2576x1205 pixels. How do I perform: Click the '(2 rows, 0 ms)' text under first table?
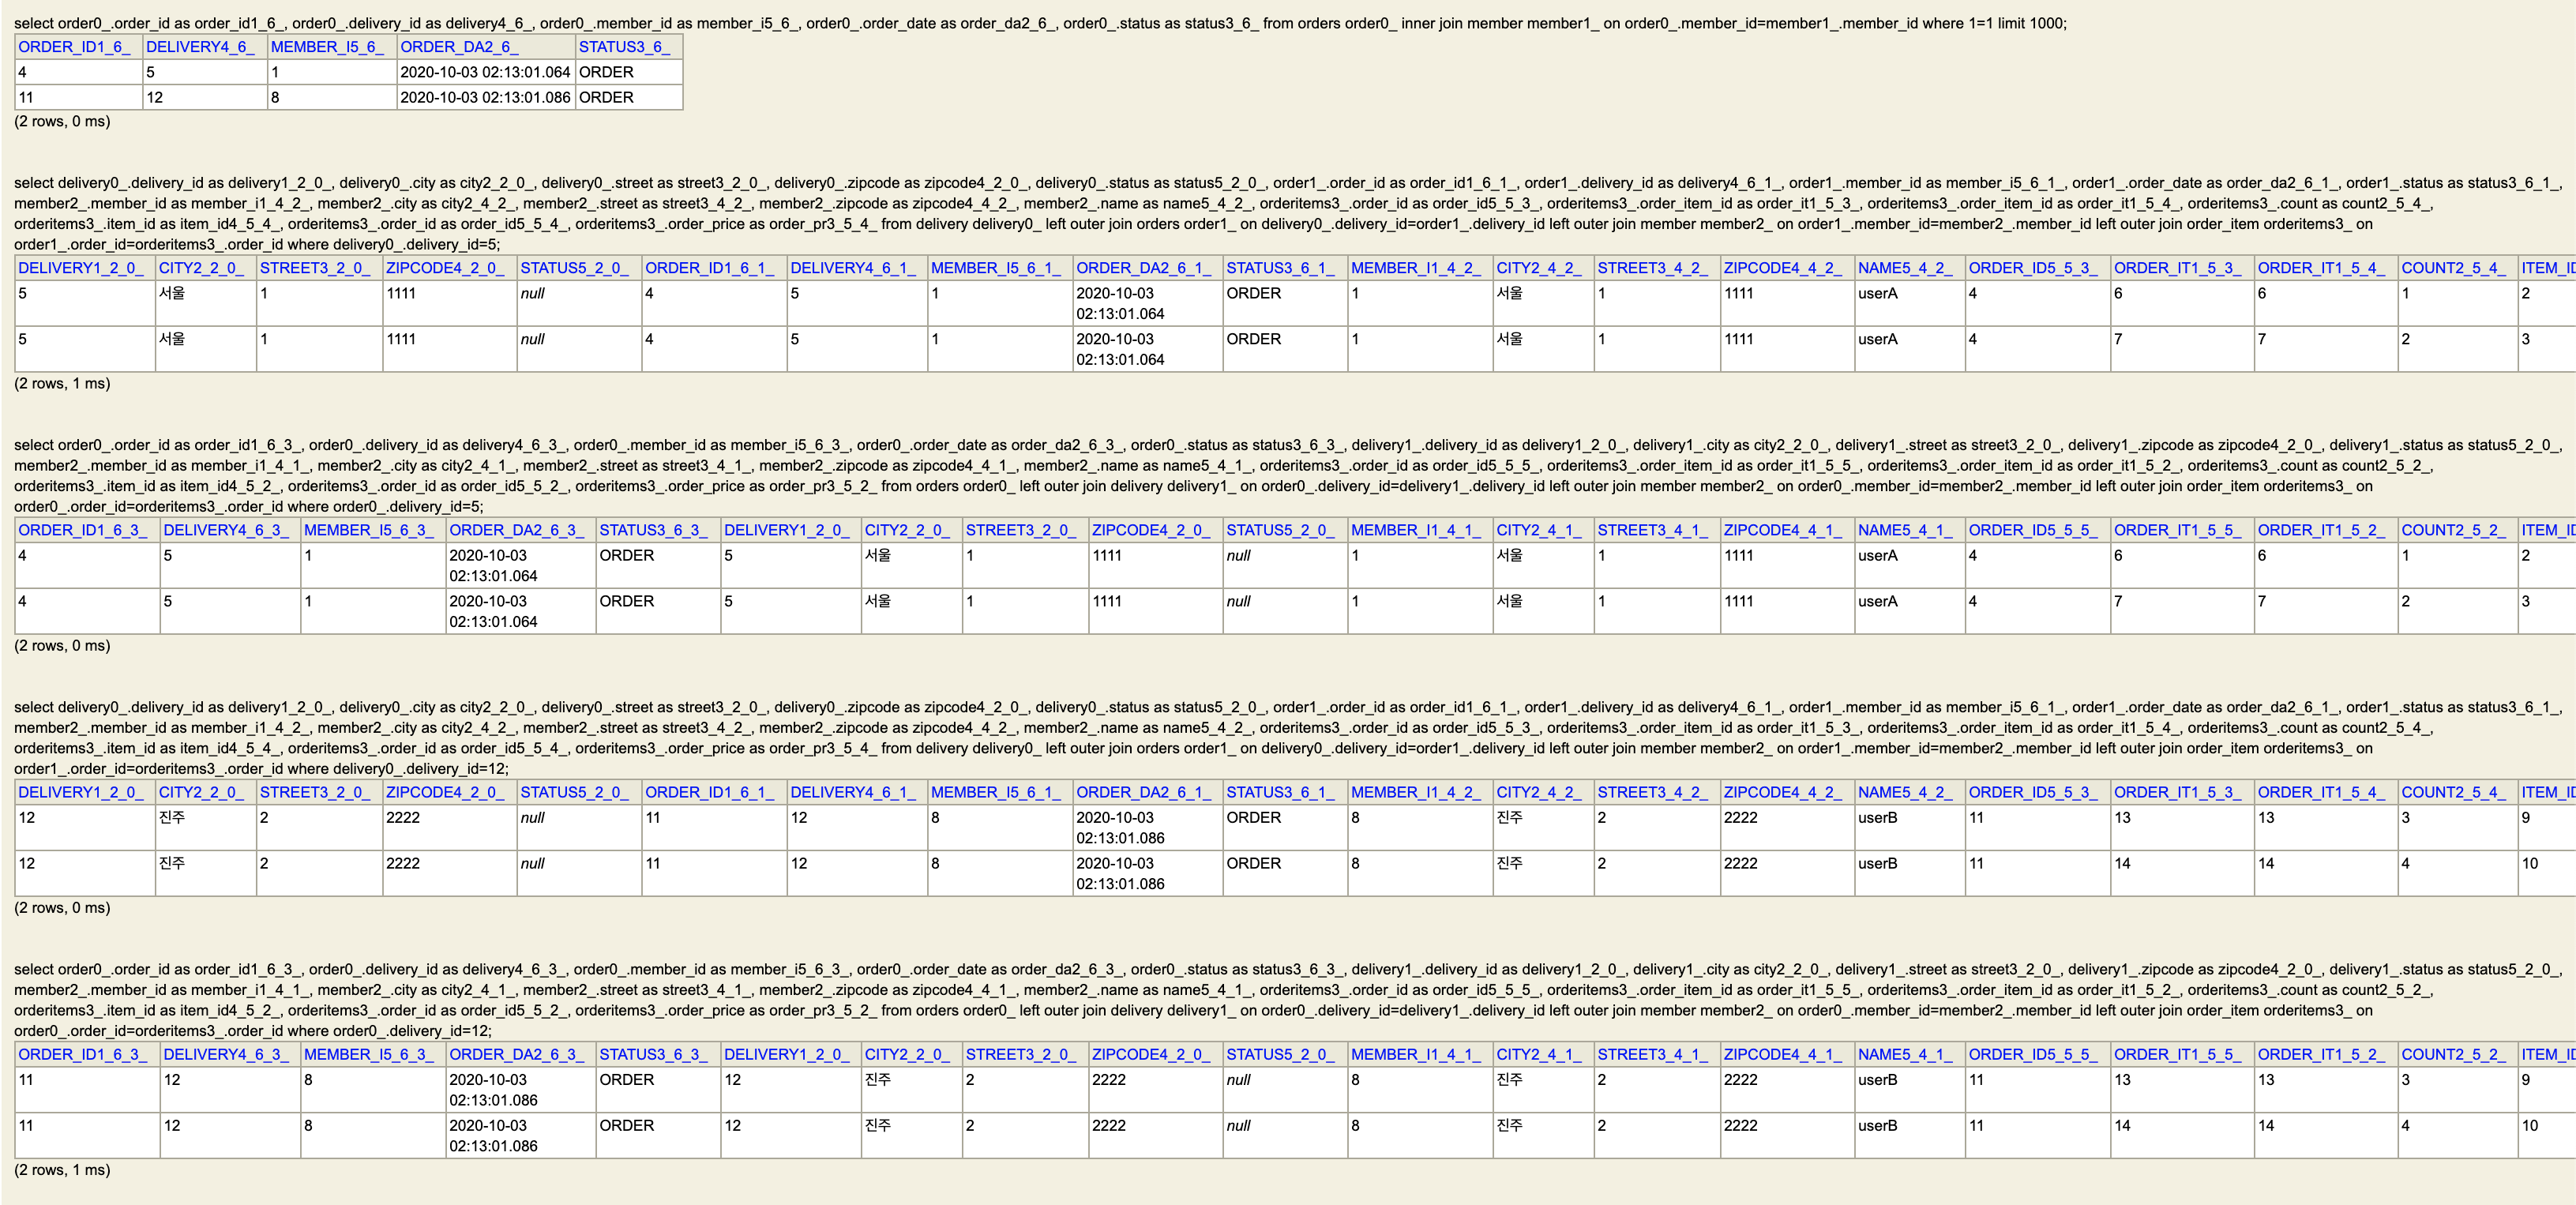click(x=62, y=121)
